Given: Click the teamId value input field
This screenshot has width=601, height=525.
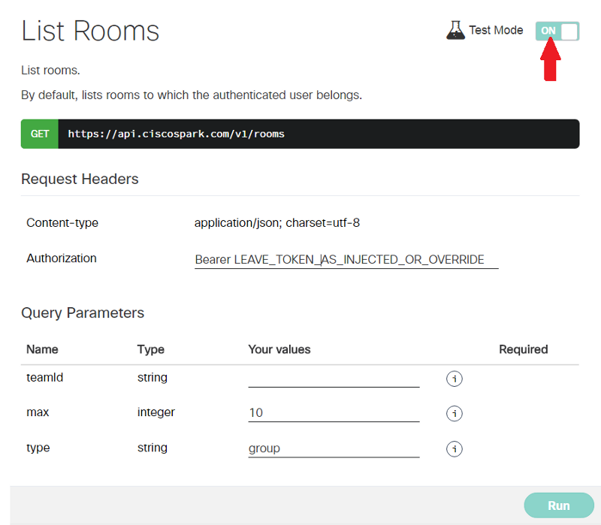Looking at the screenshot, I should (x=334, y=379).
